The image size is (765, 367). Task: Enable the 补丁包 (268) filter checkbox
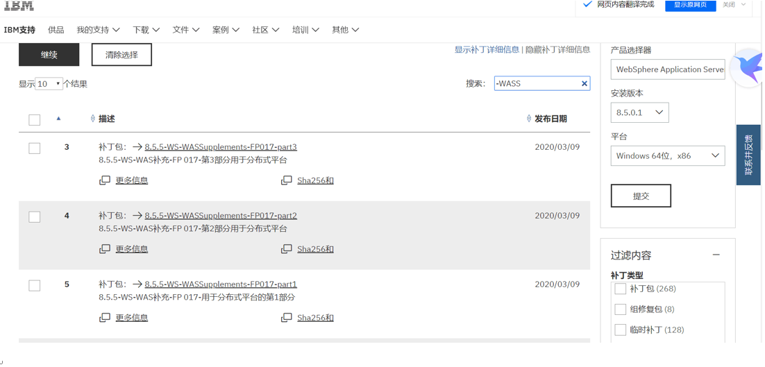[x=620, y=289]
